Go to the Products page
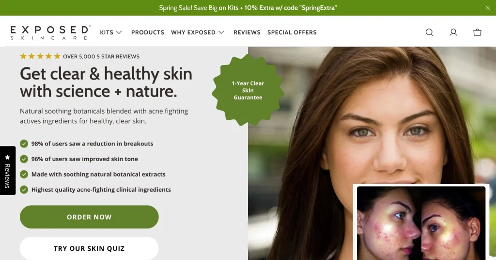The width and height of the screenshot is (496, 260). [x=148, y=32]
